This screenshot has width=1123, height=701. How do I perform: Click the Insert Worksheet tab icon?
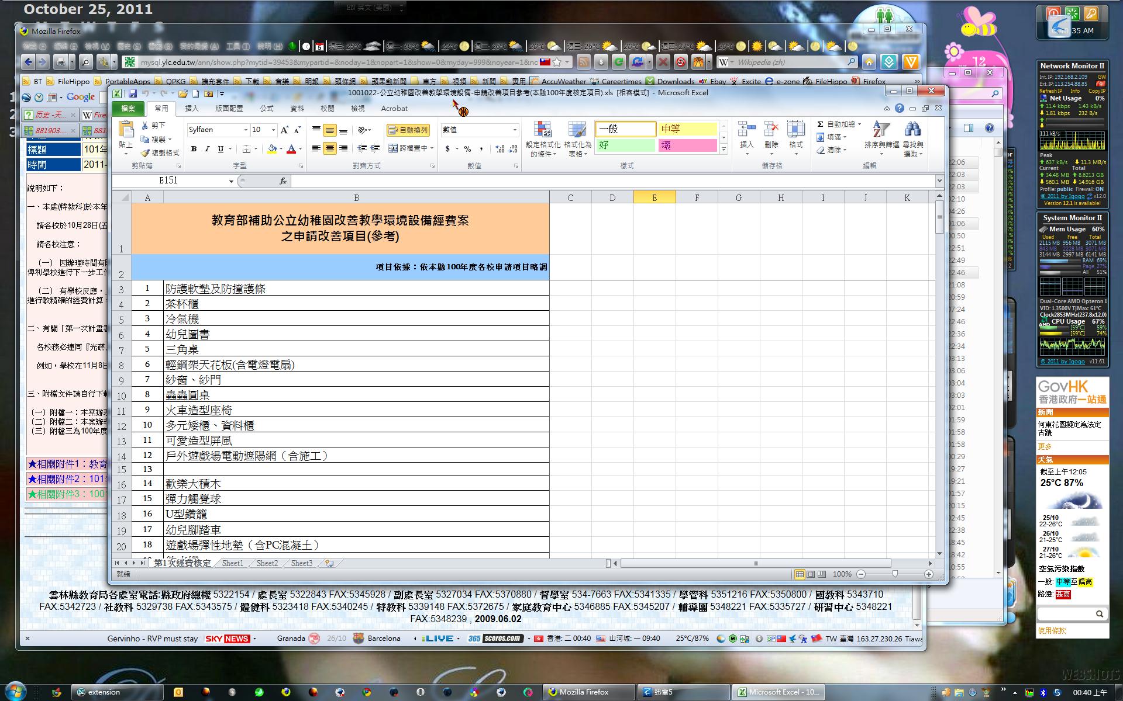point(329,563)
